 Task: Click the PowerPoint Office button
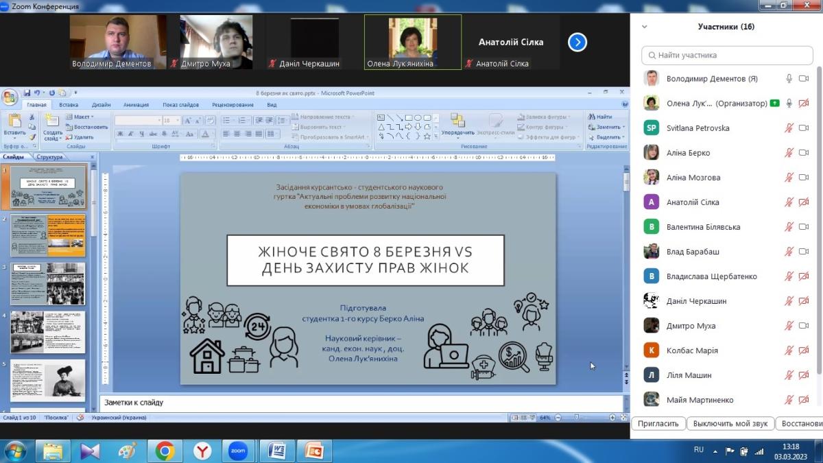pos(10,97)
